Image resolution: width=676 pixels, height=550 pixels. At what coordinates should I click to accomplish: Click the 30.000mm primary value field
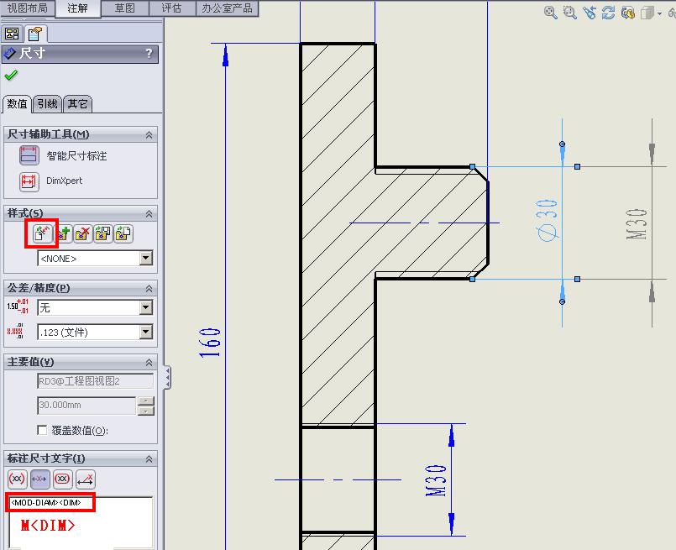pos(86,406)
